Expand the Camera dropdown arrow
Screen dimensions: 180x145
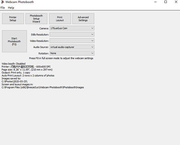pyautogui.click(x=92, y=28)
